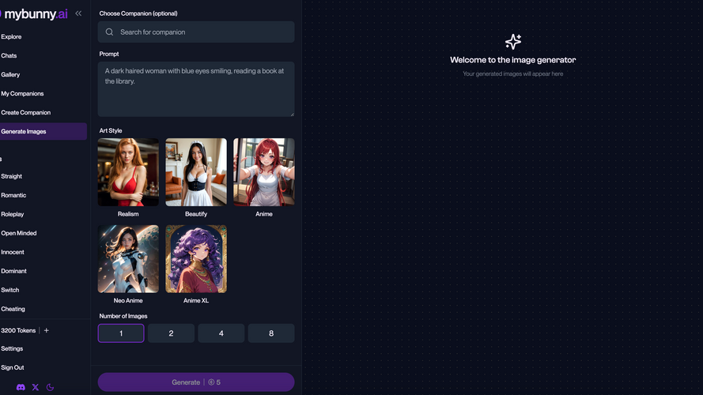
Task: Click into the Prompt text area
Action: pyautogui.click(x=196, y=89)
